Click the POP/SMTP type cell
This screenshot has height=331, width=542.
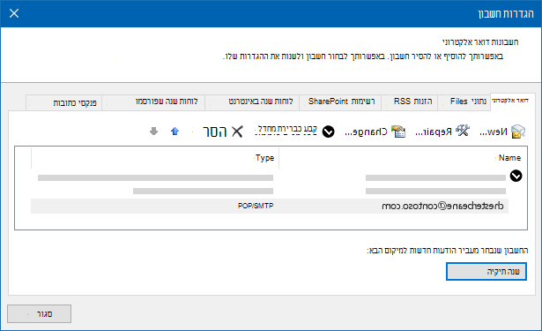[256, 206]
